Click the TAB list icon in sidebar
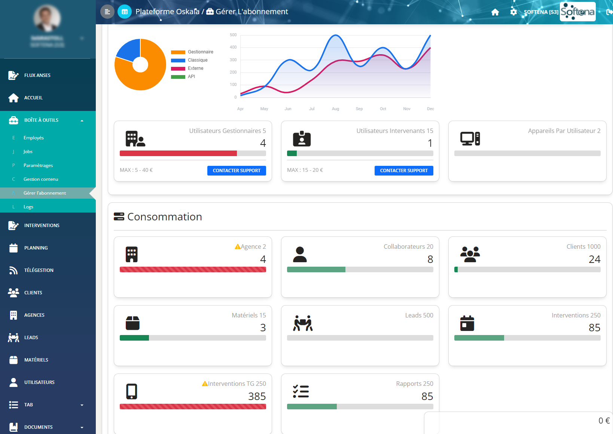 [x=13, y=405]
